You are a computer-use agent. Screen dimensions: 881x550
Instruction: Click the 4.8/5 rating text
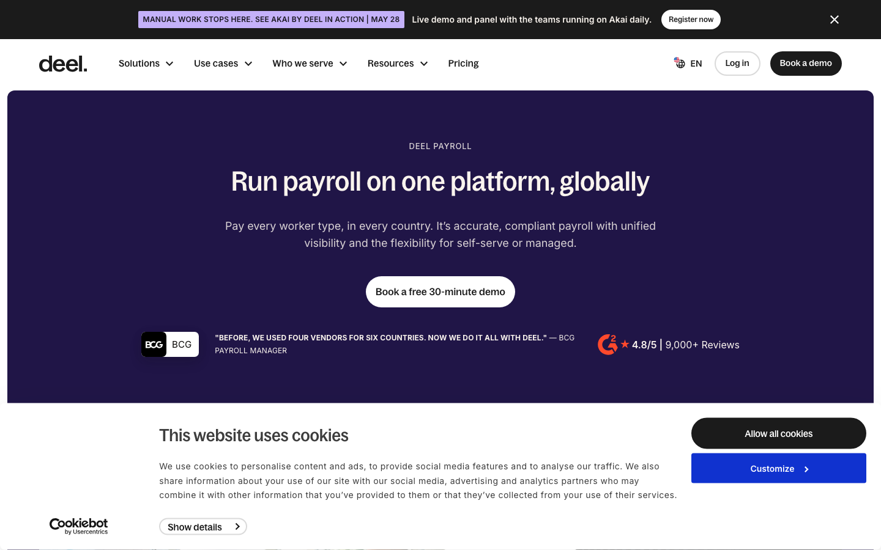pyautogui.click(x=644, y=345)
